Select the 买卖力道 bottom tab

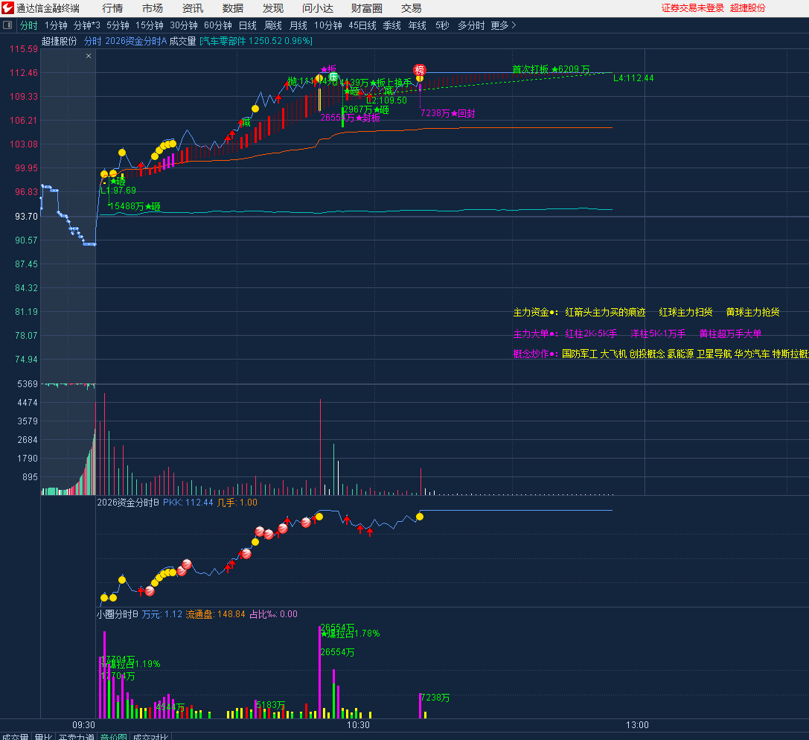pyautogui.click(x=76, y=736)
